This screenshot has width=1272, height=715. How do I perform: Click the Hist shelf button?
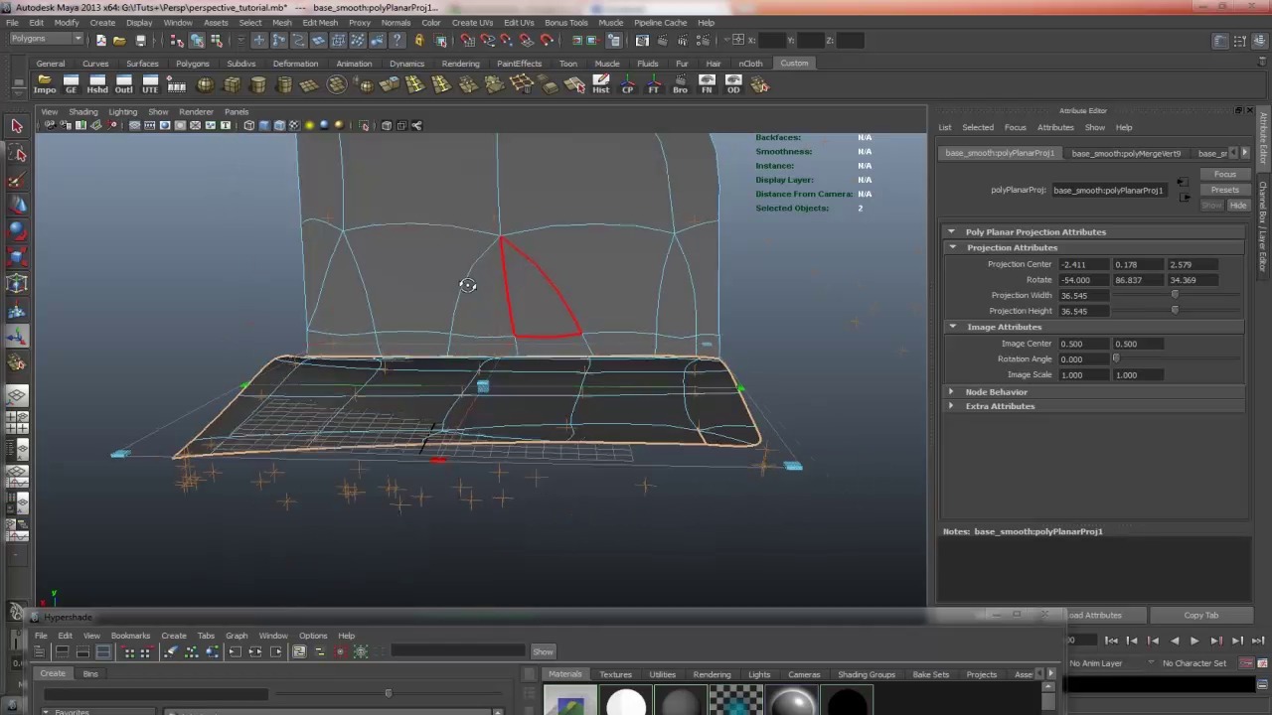click(600, 84)
